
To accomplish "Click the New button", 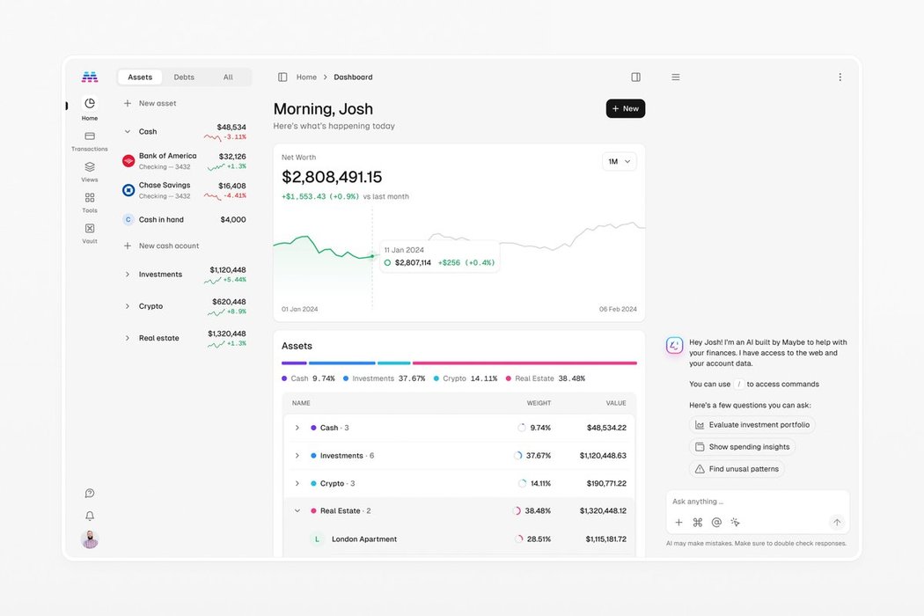I will click(x=625, y=108).
